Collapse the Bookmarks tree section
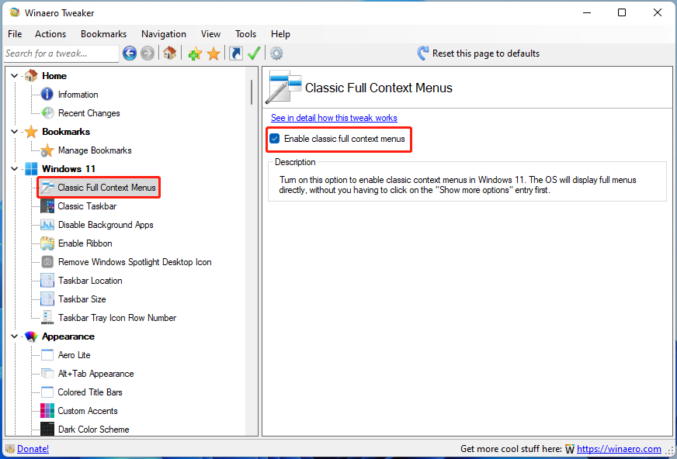 pos(15,132)
